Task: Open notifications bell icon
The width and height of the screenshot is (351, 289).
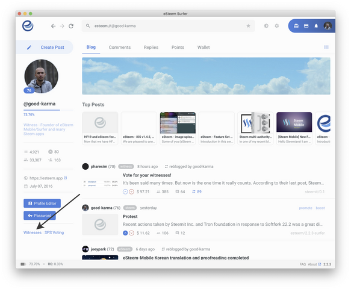Action: pos(316,26)
